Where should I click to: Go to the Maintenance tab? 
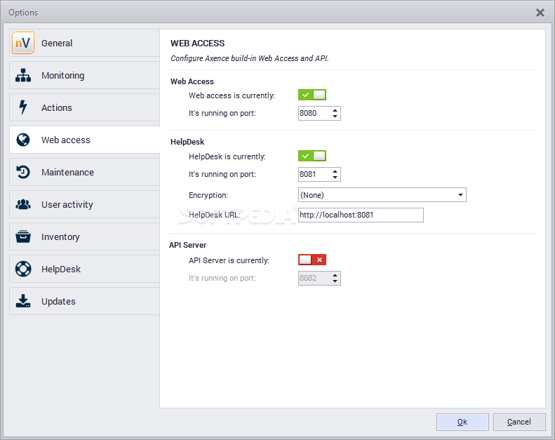[x=85, y=172]
